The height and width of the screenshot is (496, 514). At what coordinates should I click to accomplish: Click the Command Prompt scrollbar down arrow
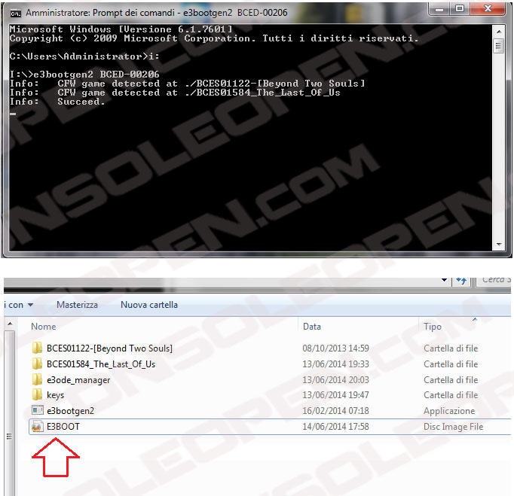497,242
